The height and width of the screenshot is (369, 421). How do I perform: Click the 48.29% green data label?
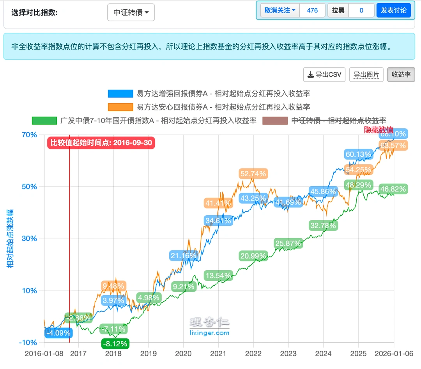pyautogui.click(x=358, y=185)
